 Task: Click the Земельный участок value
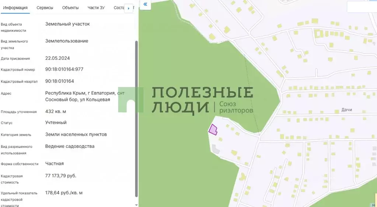click(x=67, y=24)
